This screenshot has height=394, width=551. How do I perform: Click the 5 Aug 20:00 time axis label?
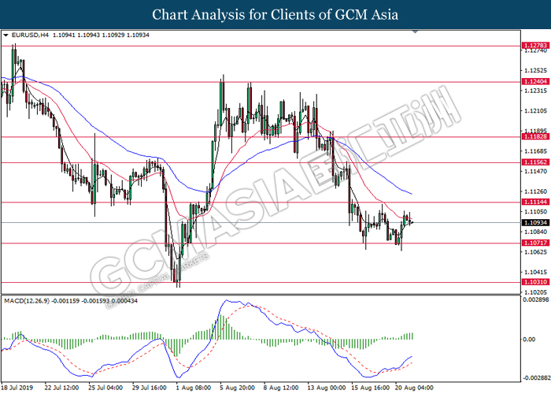[237, 388]
